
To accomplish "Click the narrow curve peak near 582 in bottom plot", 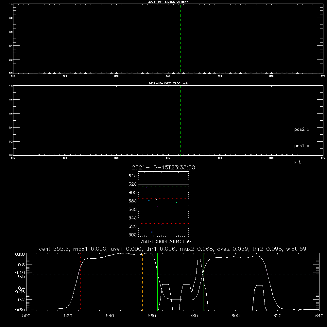I will coord(199,259).
